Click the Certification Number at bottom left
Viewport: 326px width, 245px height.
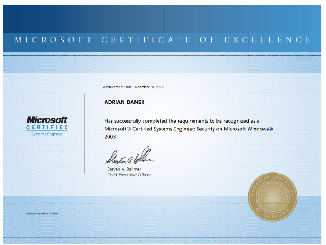tap(42, 214)
